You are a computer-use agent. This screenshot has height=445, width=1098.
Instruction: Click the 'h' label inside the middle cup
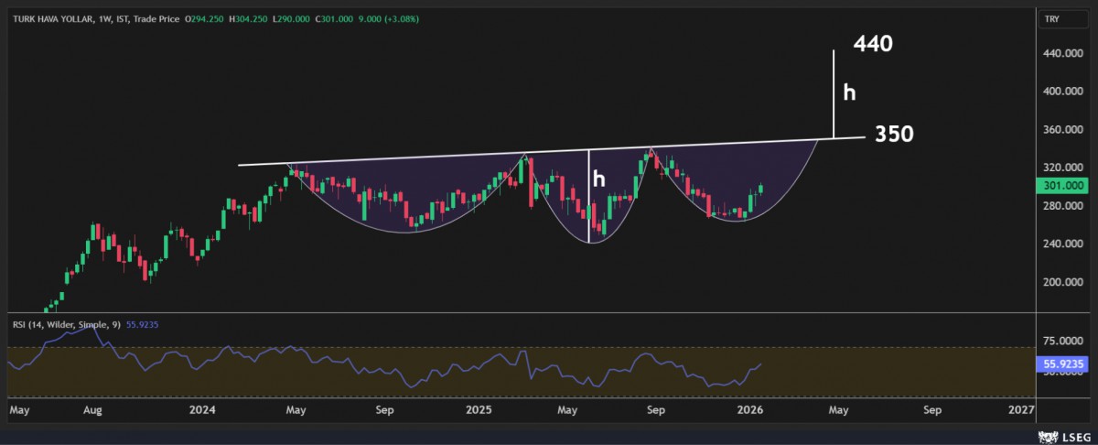598,179
